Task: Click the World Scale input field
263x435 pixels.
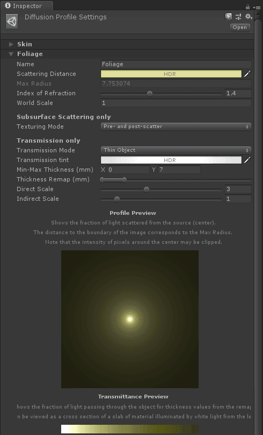Action: tap(176, 103)
